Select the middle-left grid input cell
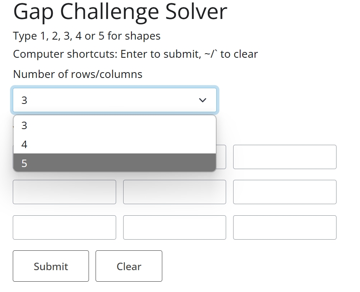Screen dimensions: 360x292 64,192
